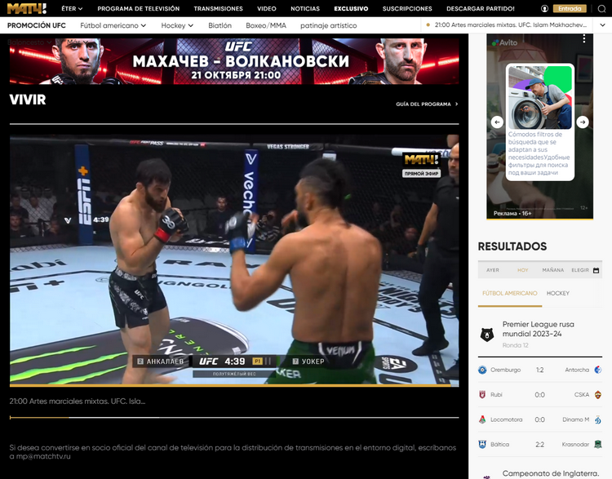Click the Rubi team crest
The height and width of the screenshot is (479, 612).
pyautogui.click(x=482, y=395)
